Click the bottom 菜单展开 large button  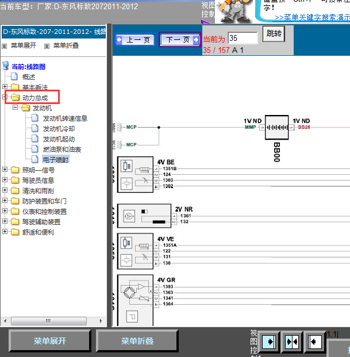[x=50, y=341]
